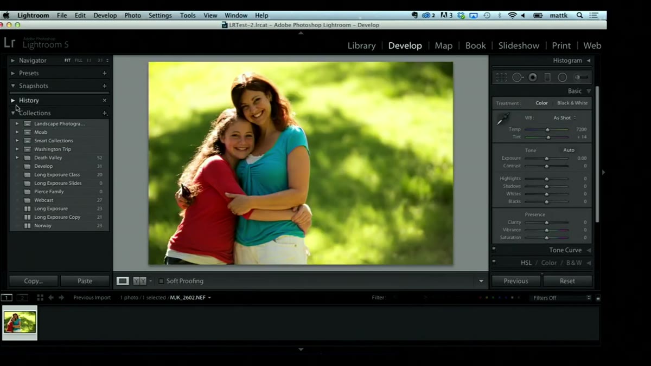Adjust the Temp slider
The image size is (651, 366).
546,129
